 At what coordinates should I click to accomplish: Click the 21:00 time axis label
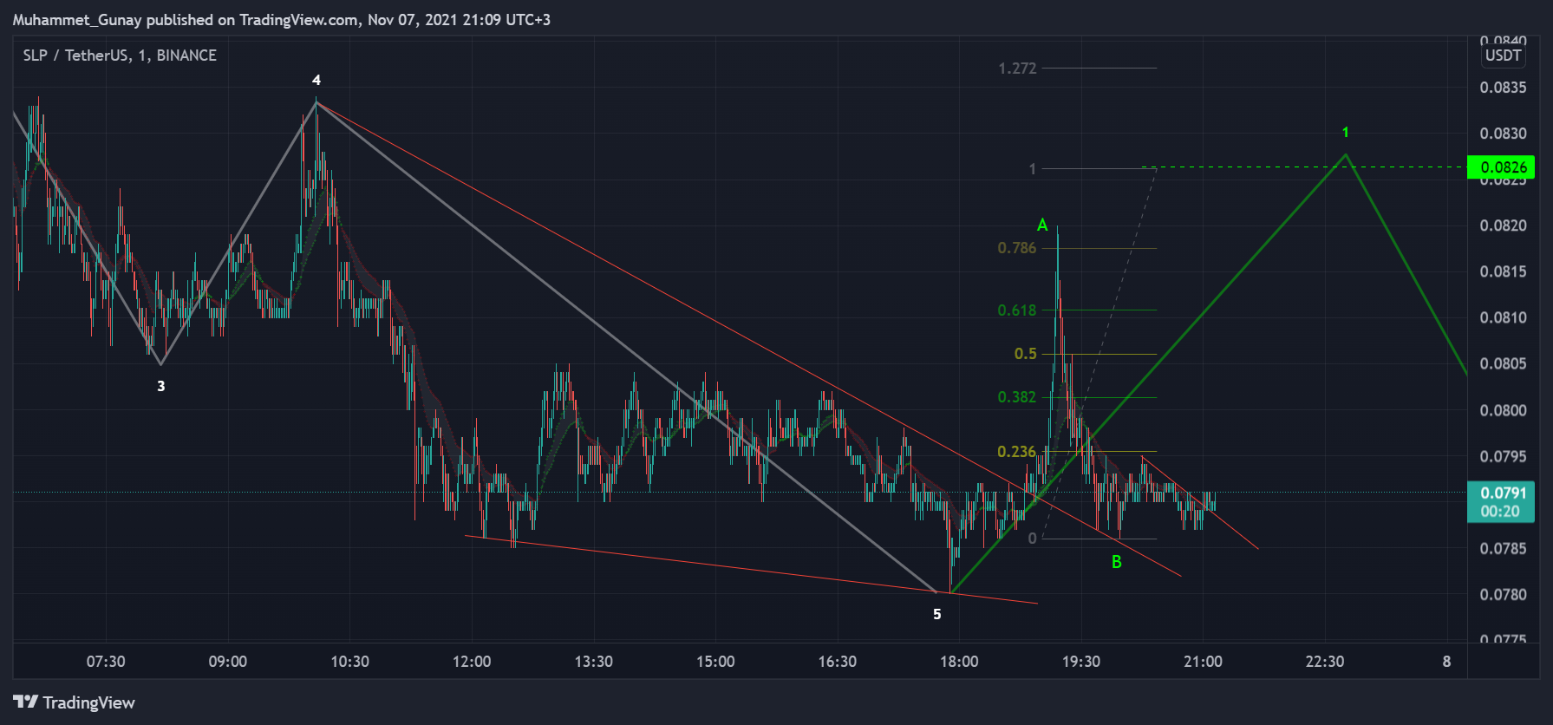[1204, 662]
